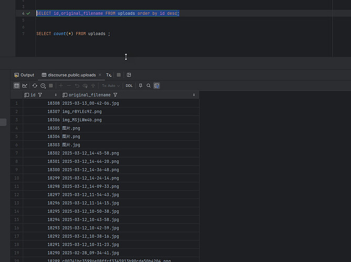Click sort arrows on original_filename column
This screenshot has height=262, width=351.
(x=194, y=95)
